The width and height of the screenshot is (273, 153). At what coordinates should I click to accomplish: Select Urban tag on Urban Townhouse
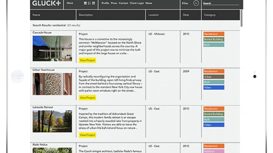click(214, 77)
